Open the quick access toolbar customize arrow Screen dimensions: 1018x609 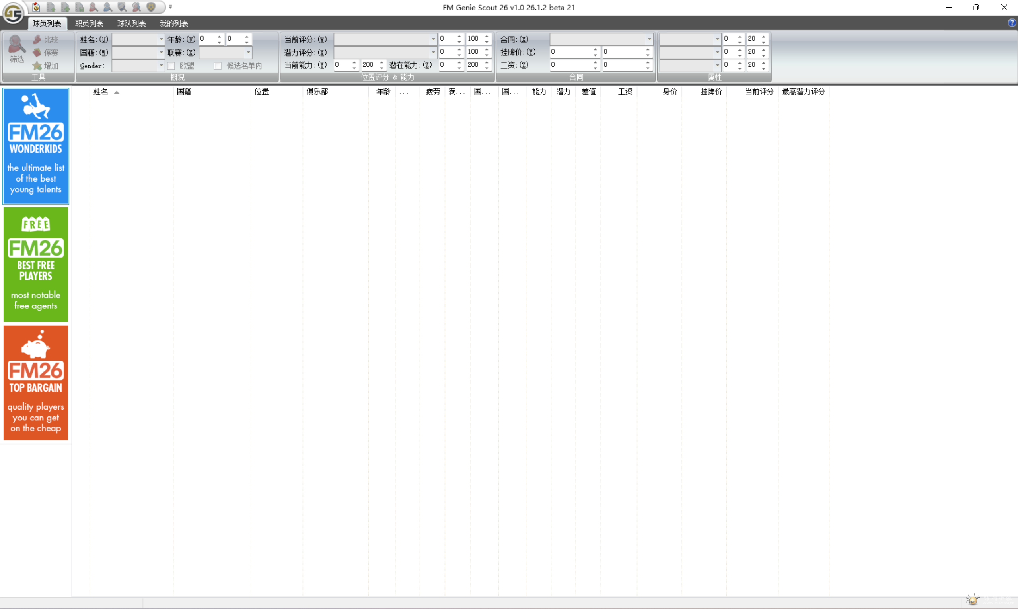click(170, 7)
